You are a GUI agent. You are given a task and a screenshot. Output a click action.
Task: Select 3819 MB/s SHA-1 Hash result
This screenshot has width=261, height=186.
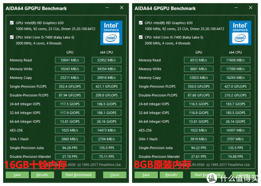tap(199, 139)
